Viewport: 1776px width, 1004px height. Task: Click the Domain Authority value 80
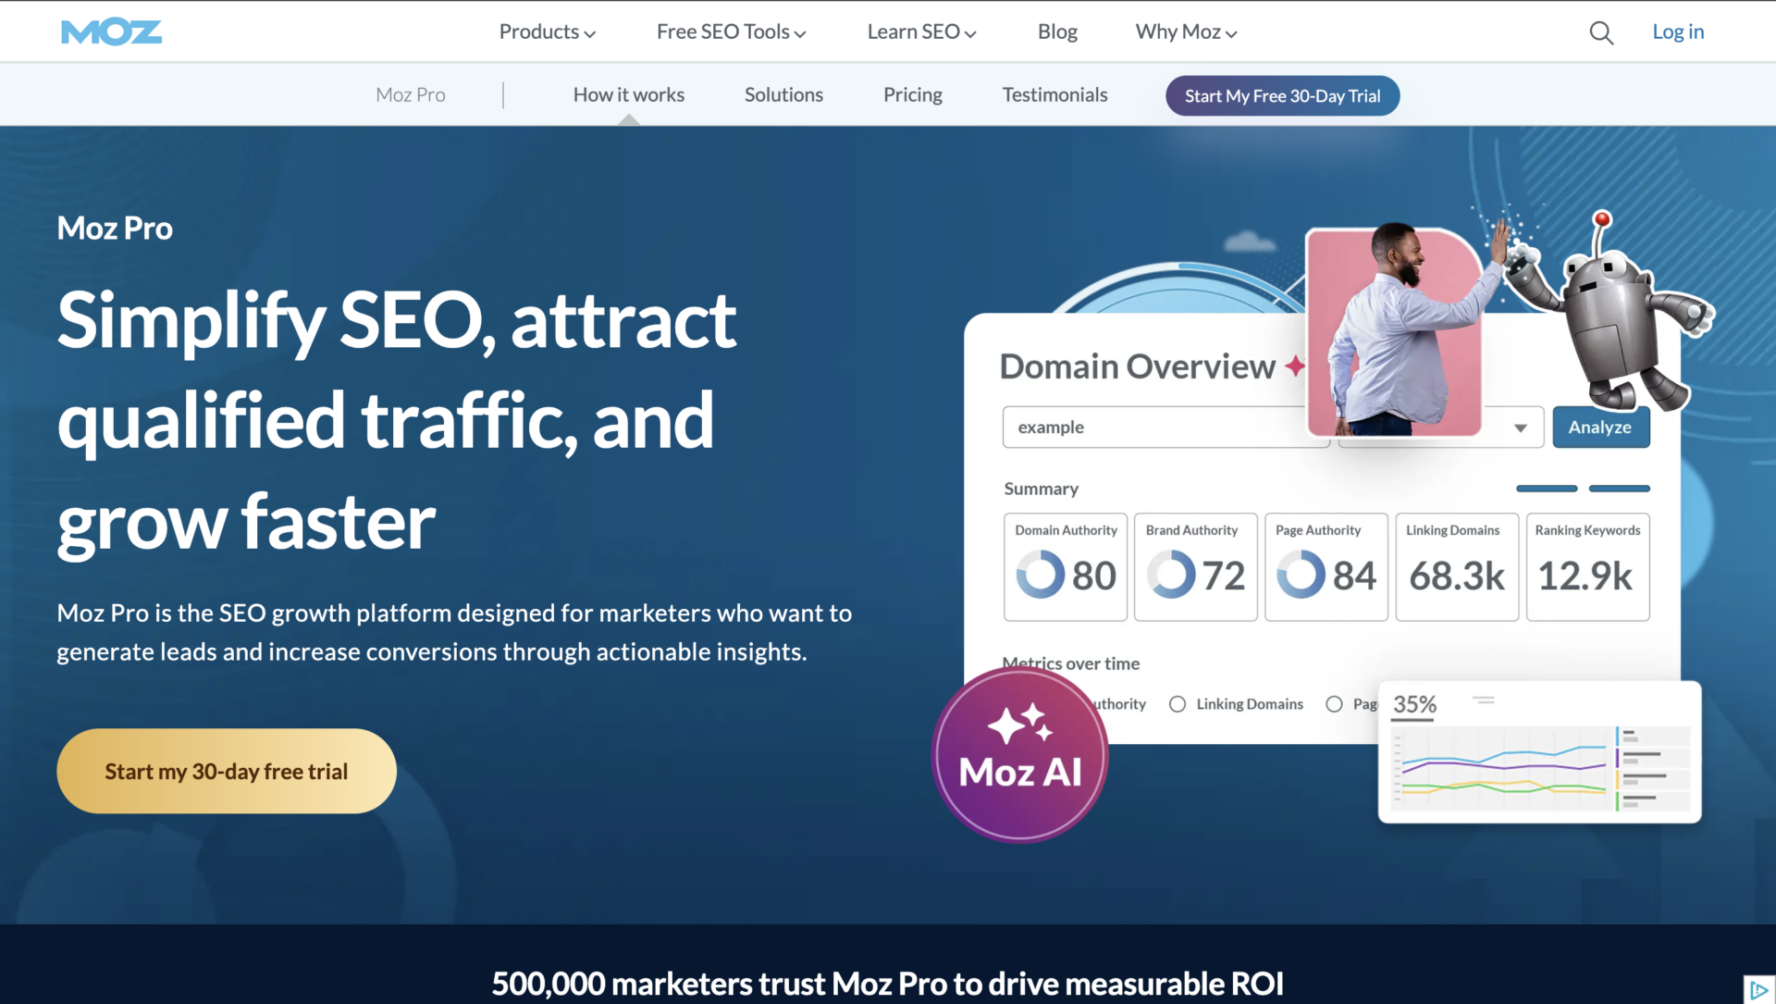pyautogui.click(x=1093, y=576)
